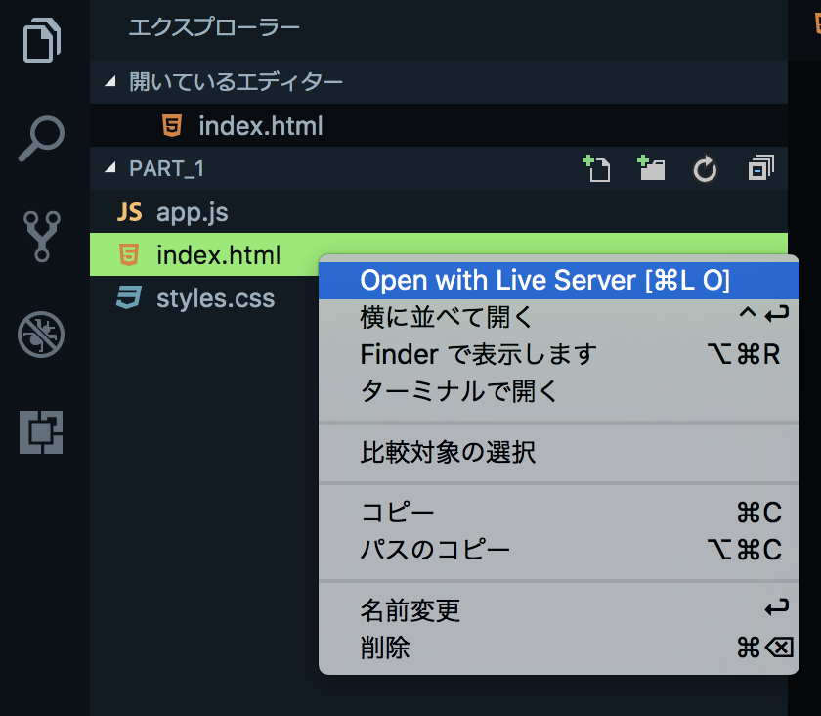
Task: Create a folder using the New Folder icon
Action: tap(651, 168)
